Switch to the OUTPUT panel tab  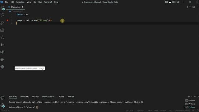[x=35, y=97]
